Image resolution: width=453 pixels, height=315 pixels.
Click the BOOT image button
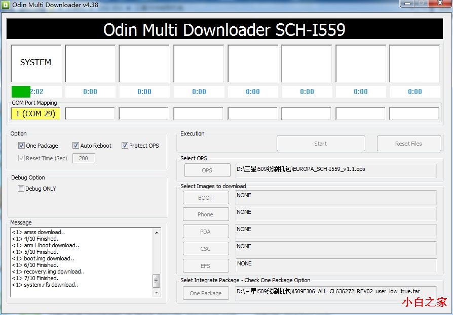205,198
